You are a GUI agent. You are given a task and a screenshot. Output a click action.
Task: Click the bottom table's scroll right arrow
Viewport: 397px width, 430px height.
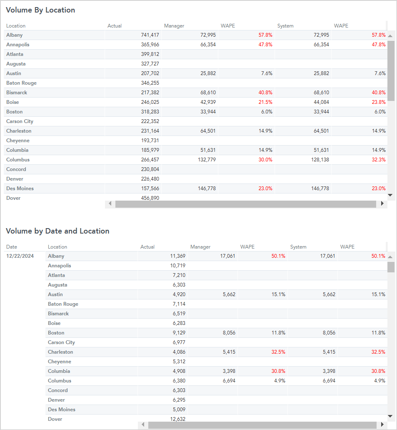click(x=382, y=425)
